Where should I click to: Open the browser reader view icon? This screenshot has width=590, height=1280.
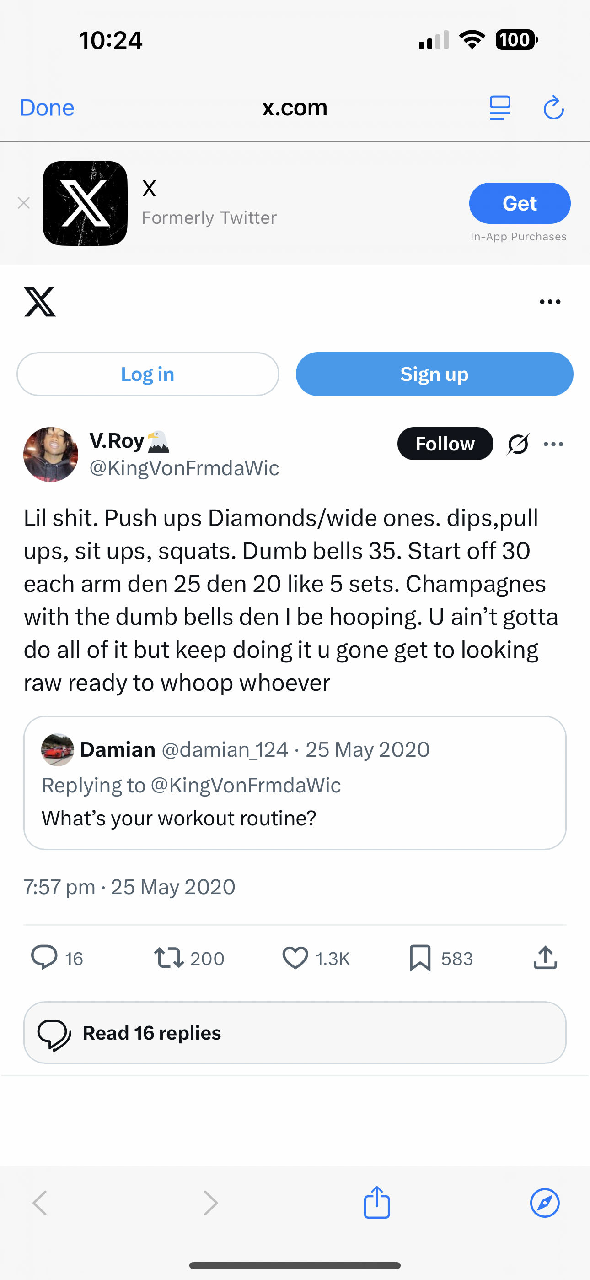tap(499, 108)
